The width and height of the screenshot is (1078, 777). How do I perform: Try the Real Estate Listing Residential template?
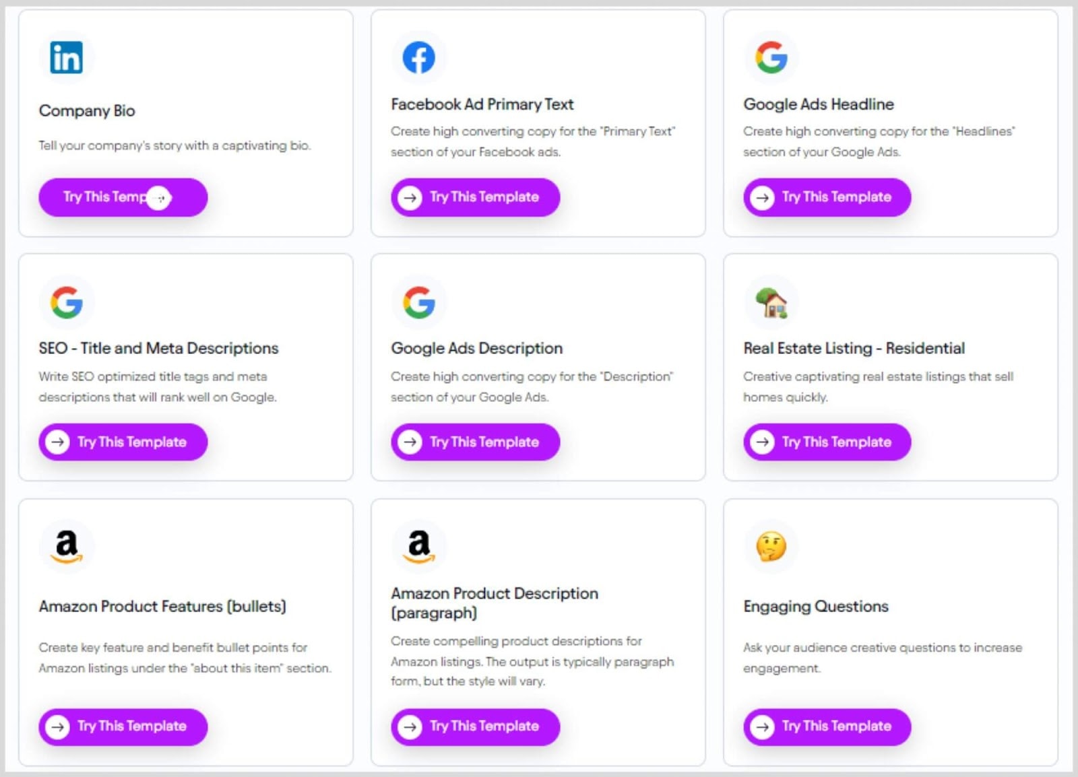point(827,442)
